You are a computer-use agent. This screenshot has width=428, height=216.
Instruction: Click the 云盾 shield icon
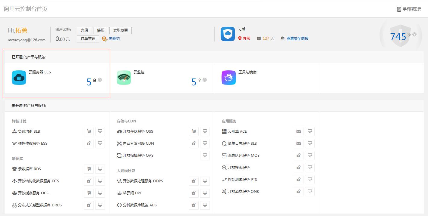pyautogui.click(x=228, y=34)
